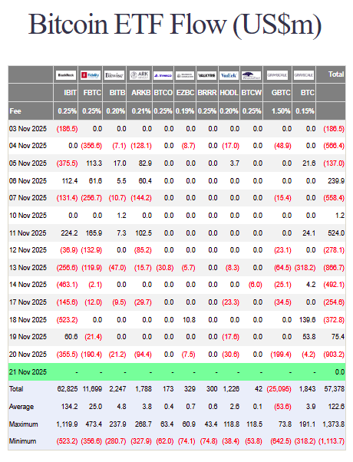Click the VanEck logo above HODL

click(x=229, y=75)
